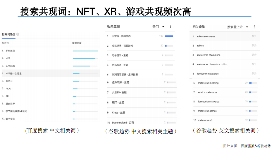Expand the 搜索量上升 sort dropdown
Viewport: 274px width, 150px height.
pyautogui.click(x=247, y=27)
